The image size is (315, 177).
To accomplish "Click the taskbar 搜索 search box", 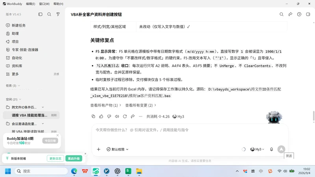I will tap(41, 171).
